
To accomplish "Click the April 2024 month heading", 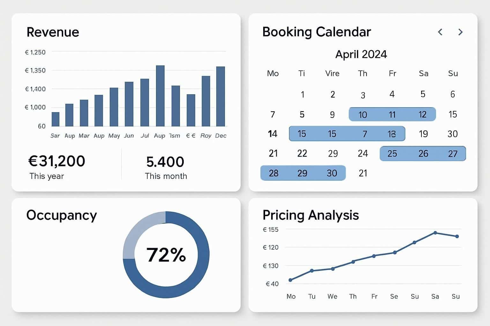I will [x=361, y=54].
